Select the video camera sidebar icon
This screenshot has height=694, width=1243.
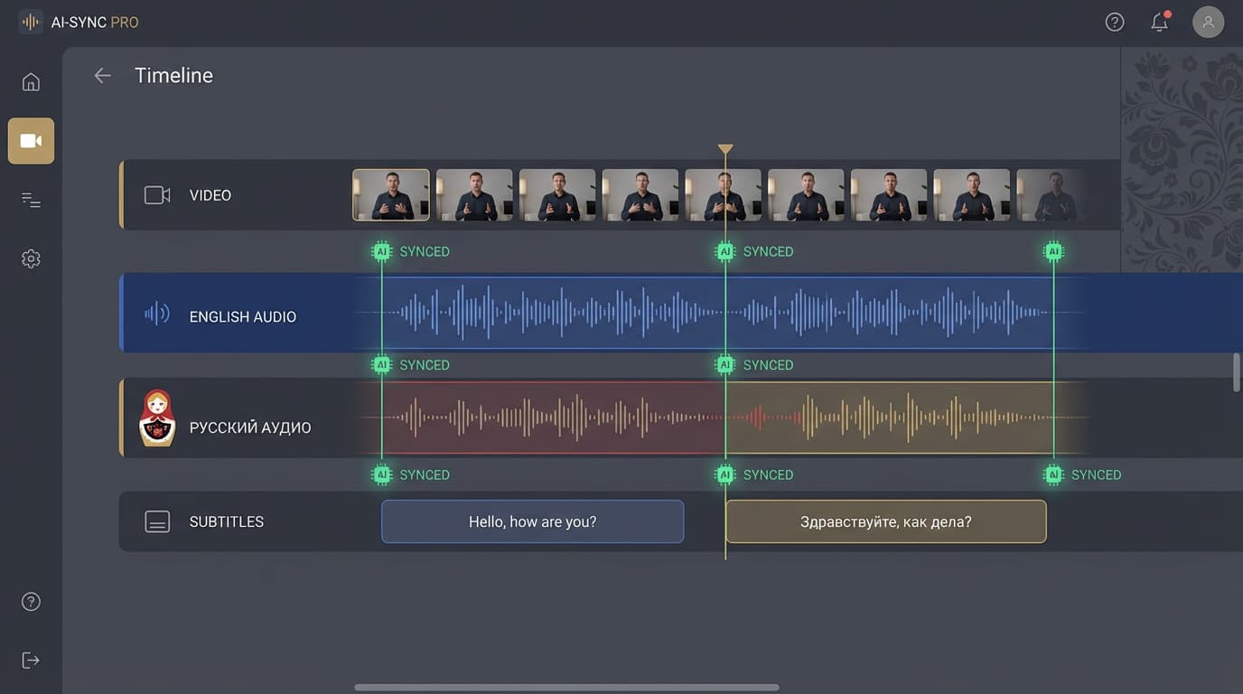pos(31,141)
